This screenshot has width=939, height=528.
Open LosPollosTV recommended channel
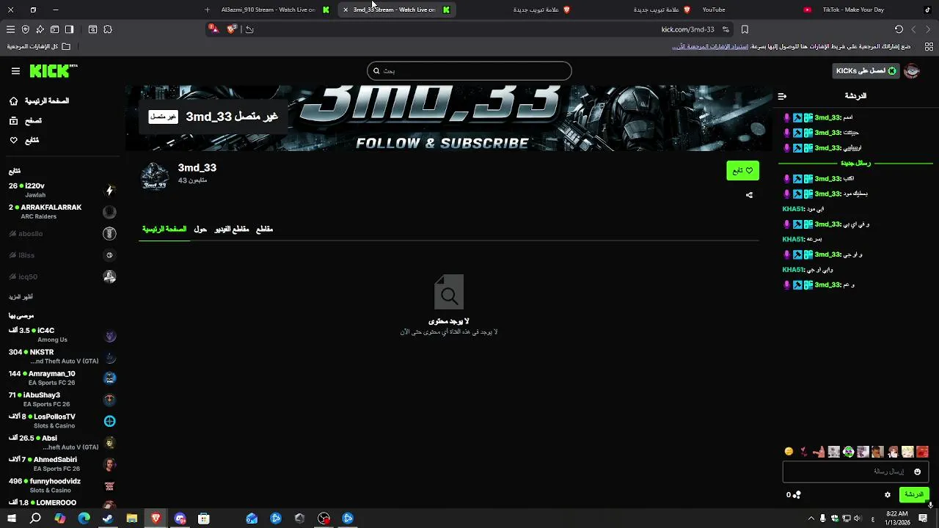tap(62, 421)
